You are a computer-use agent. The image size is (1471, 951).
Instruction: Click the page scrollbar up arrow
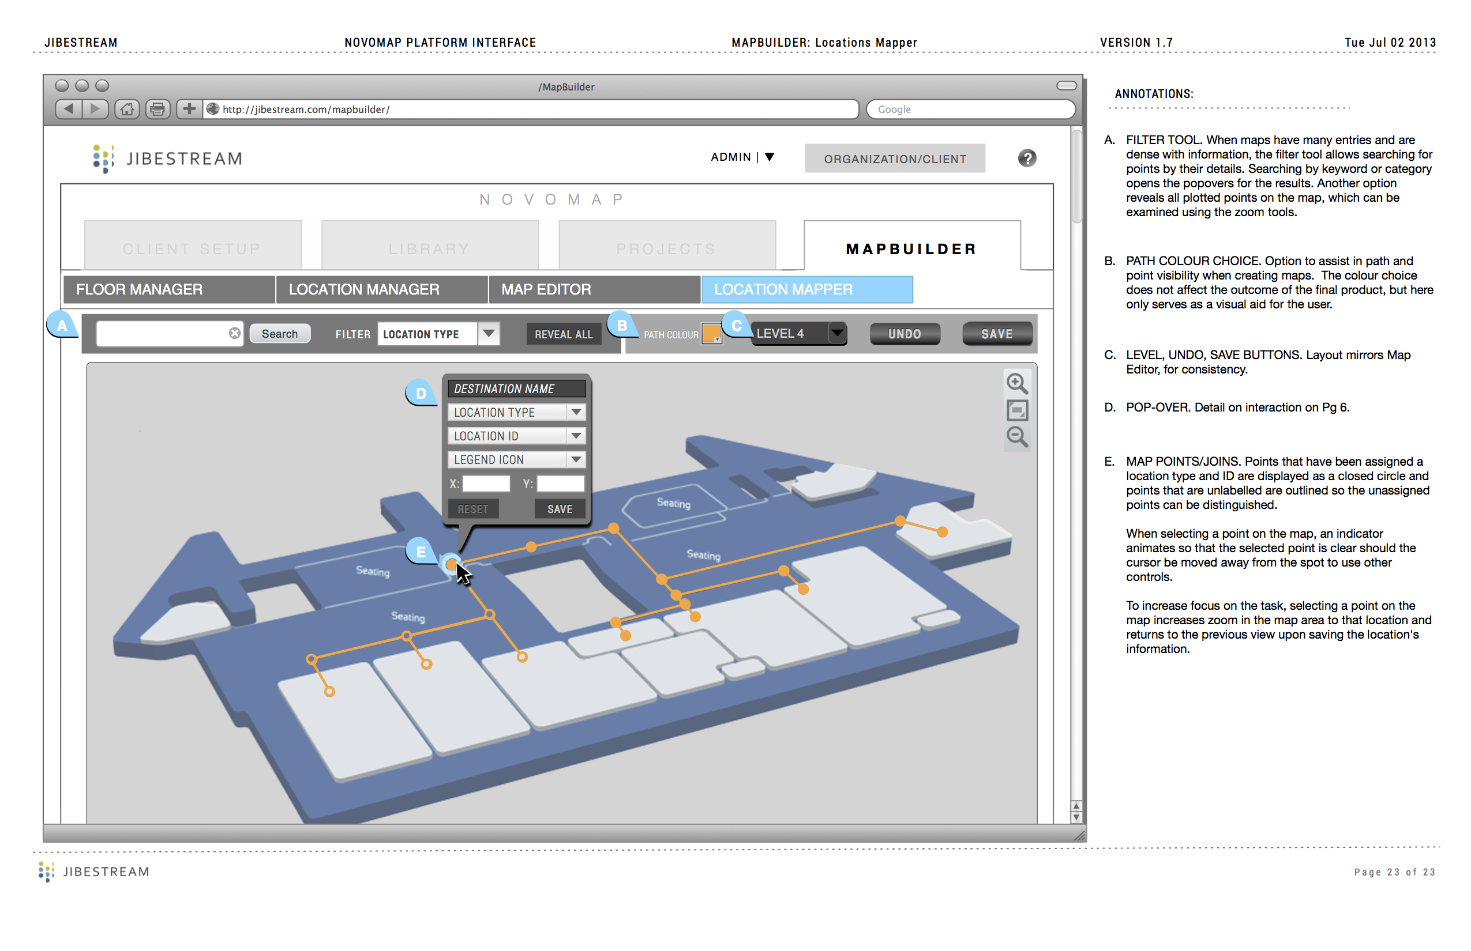coord(1076,806)
